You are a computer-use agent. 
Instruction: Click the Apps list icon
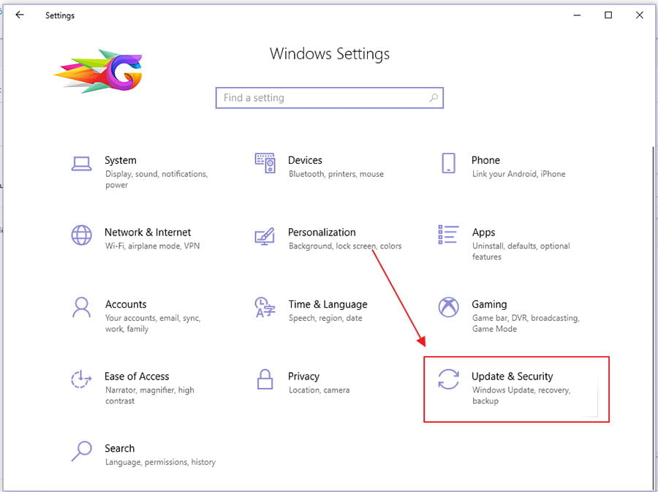coord(448,235)
